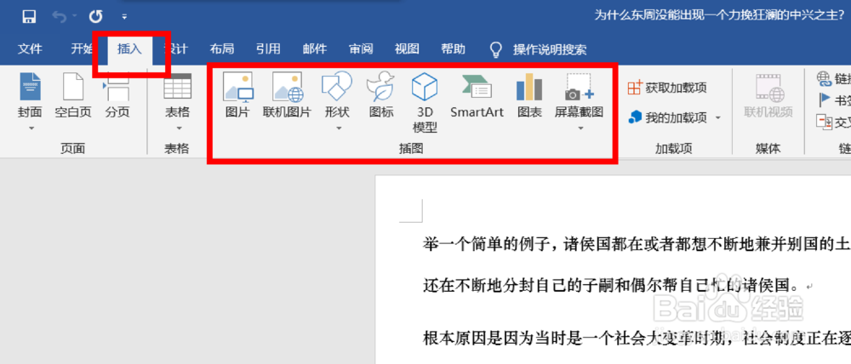
Task: Click the lightbulb icon next to 操作说明搜索
Action: (x=495, y=50)
